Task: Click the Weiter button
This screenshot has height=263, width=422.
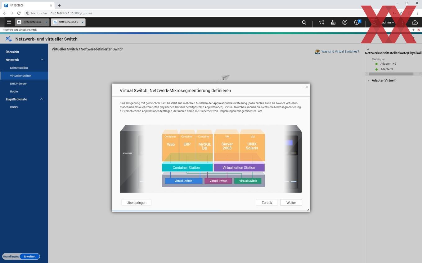Action: pos(291,203)
